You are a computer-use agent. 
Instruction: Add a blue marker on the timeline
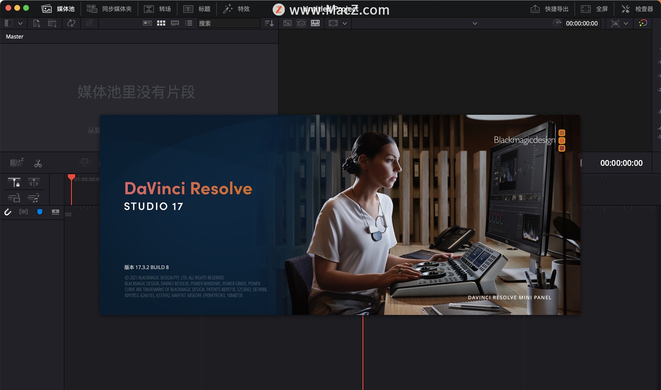pos(40,212)
